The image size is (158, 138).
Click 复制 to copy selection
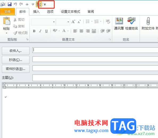point(19,26)
